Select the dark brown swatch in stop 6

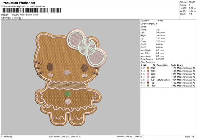pos(148,83)
